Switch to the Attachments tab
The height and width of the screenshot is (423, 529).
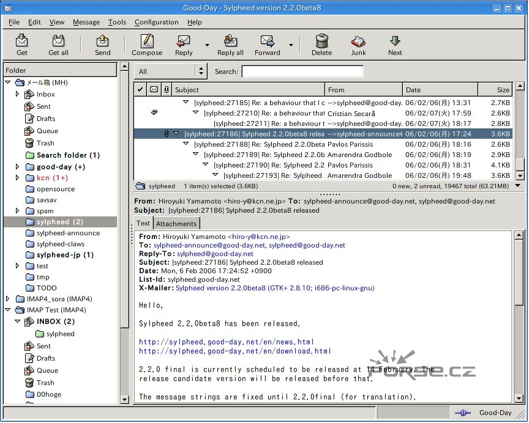click(x=176, y=224)
